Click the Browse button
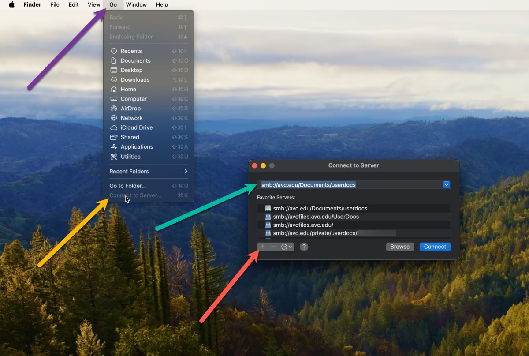This screenshot has height=356, width=529. pos(400,247)
